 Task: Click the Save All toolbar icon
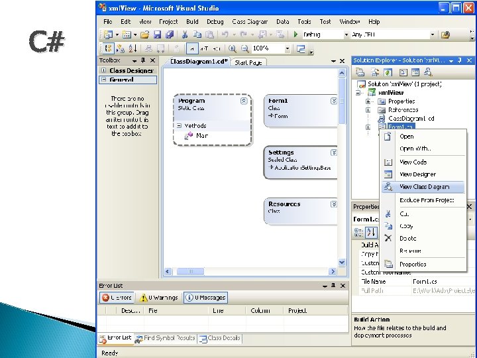(x=170, y=34)
